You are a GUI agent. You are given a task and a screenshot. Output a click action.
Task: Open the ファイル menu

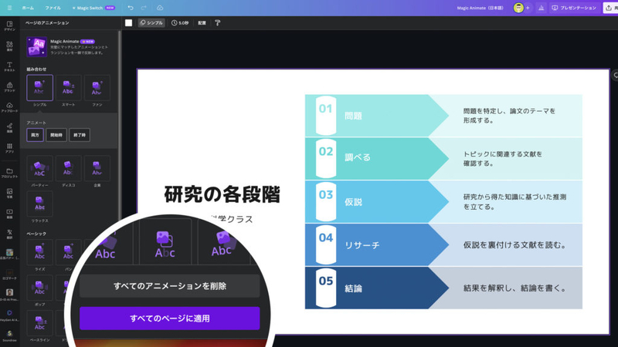53,8
